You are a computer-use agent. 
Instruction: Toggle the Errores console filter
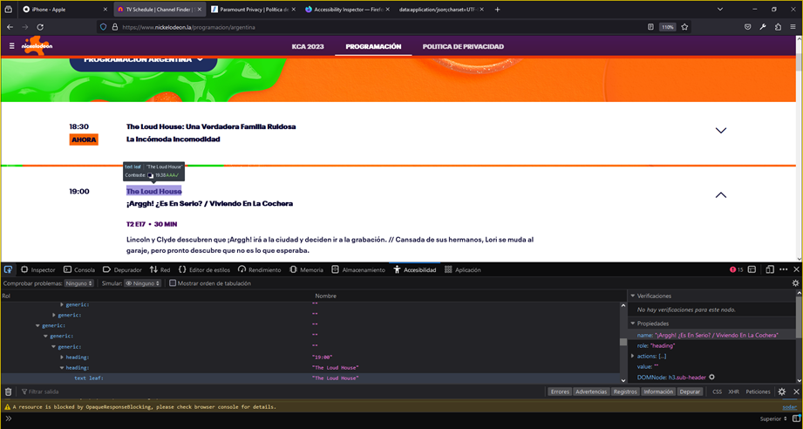(560, 392)
